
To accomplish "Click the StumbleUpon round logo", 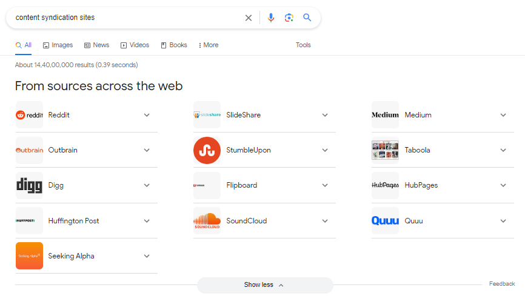I will [207, 150].
